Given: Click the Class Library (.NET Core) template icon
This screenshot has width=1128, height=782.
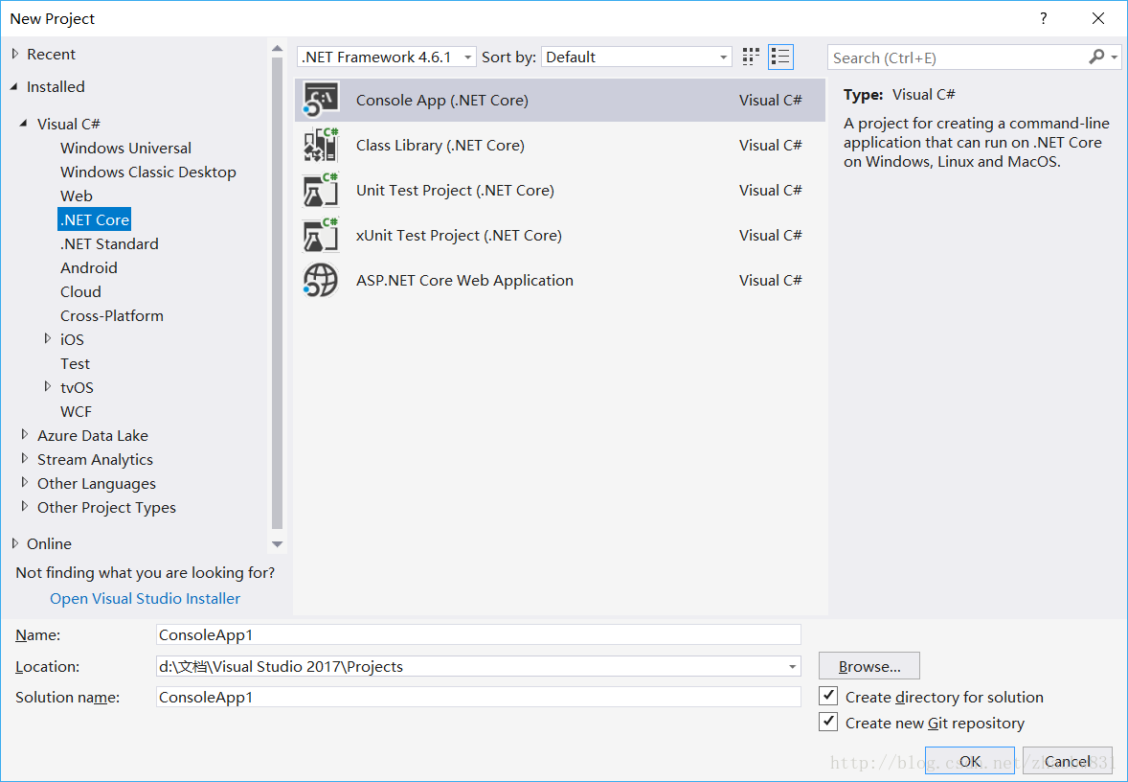Looking at the screenshot, I should coord(320,145).
